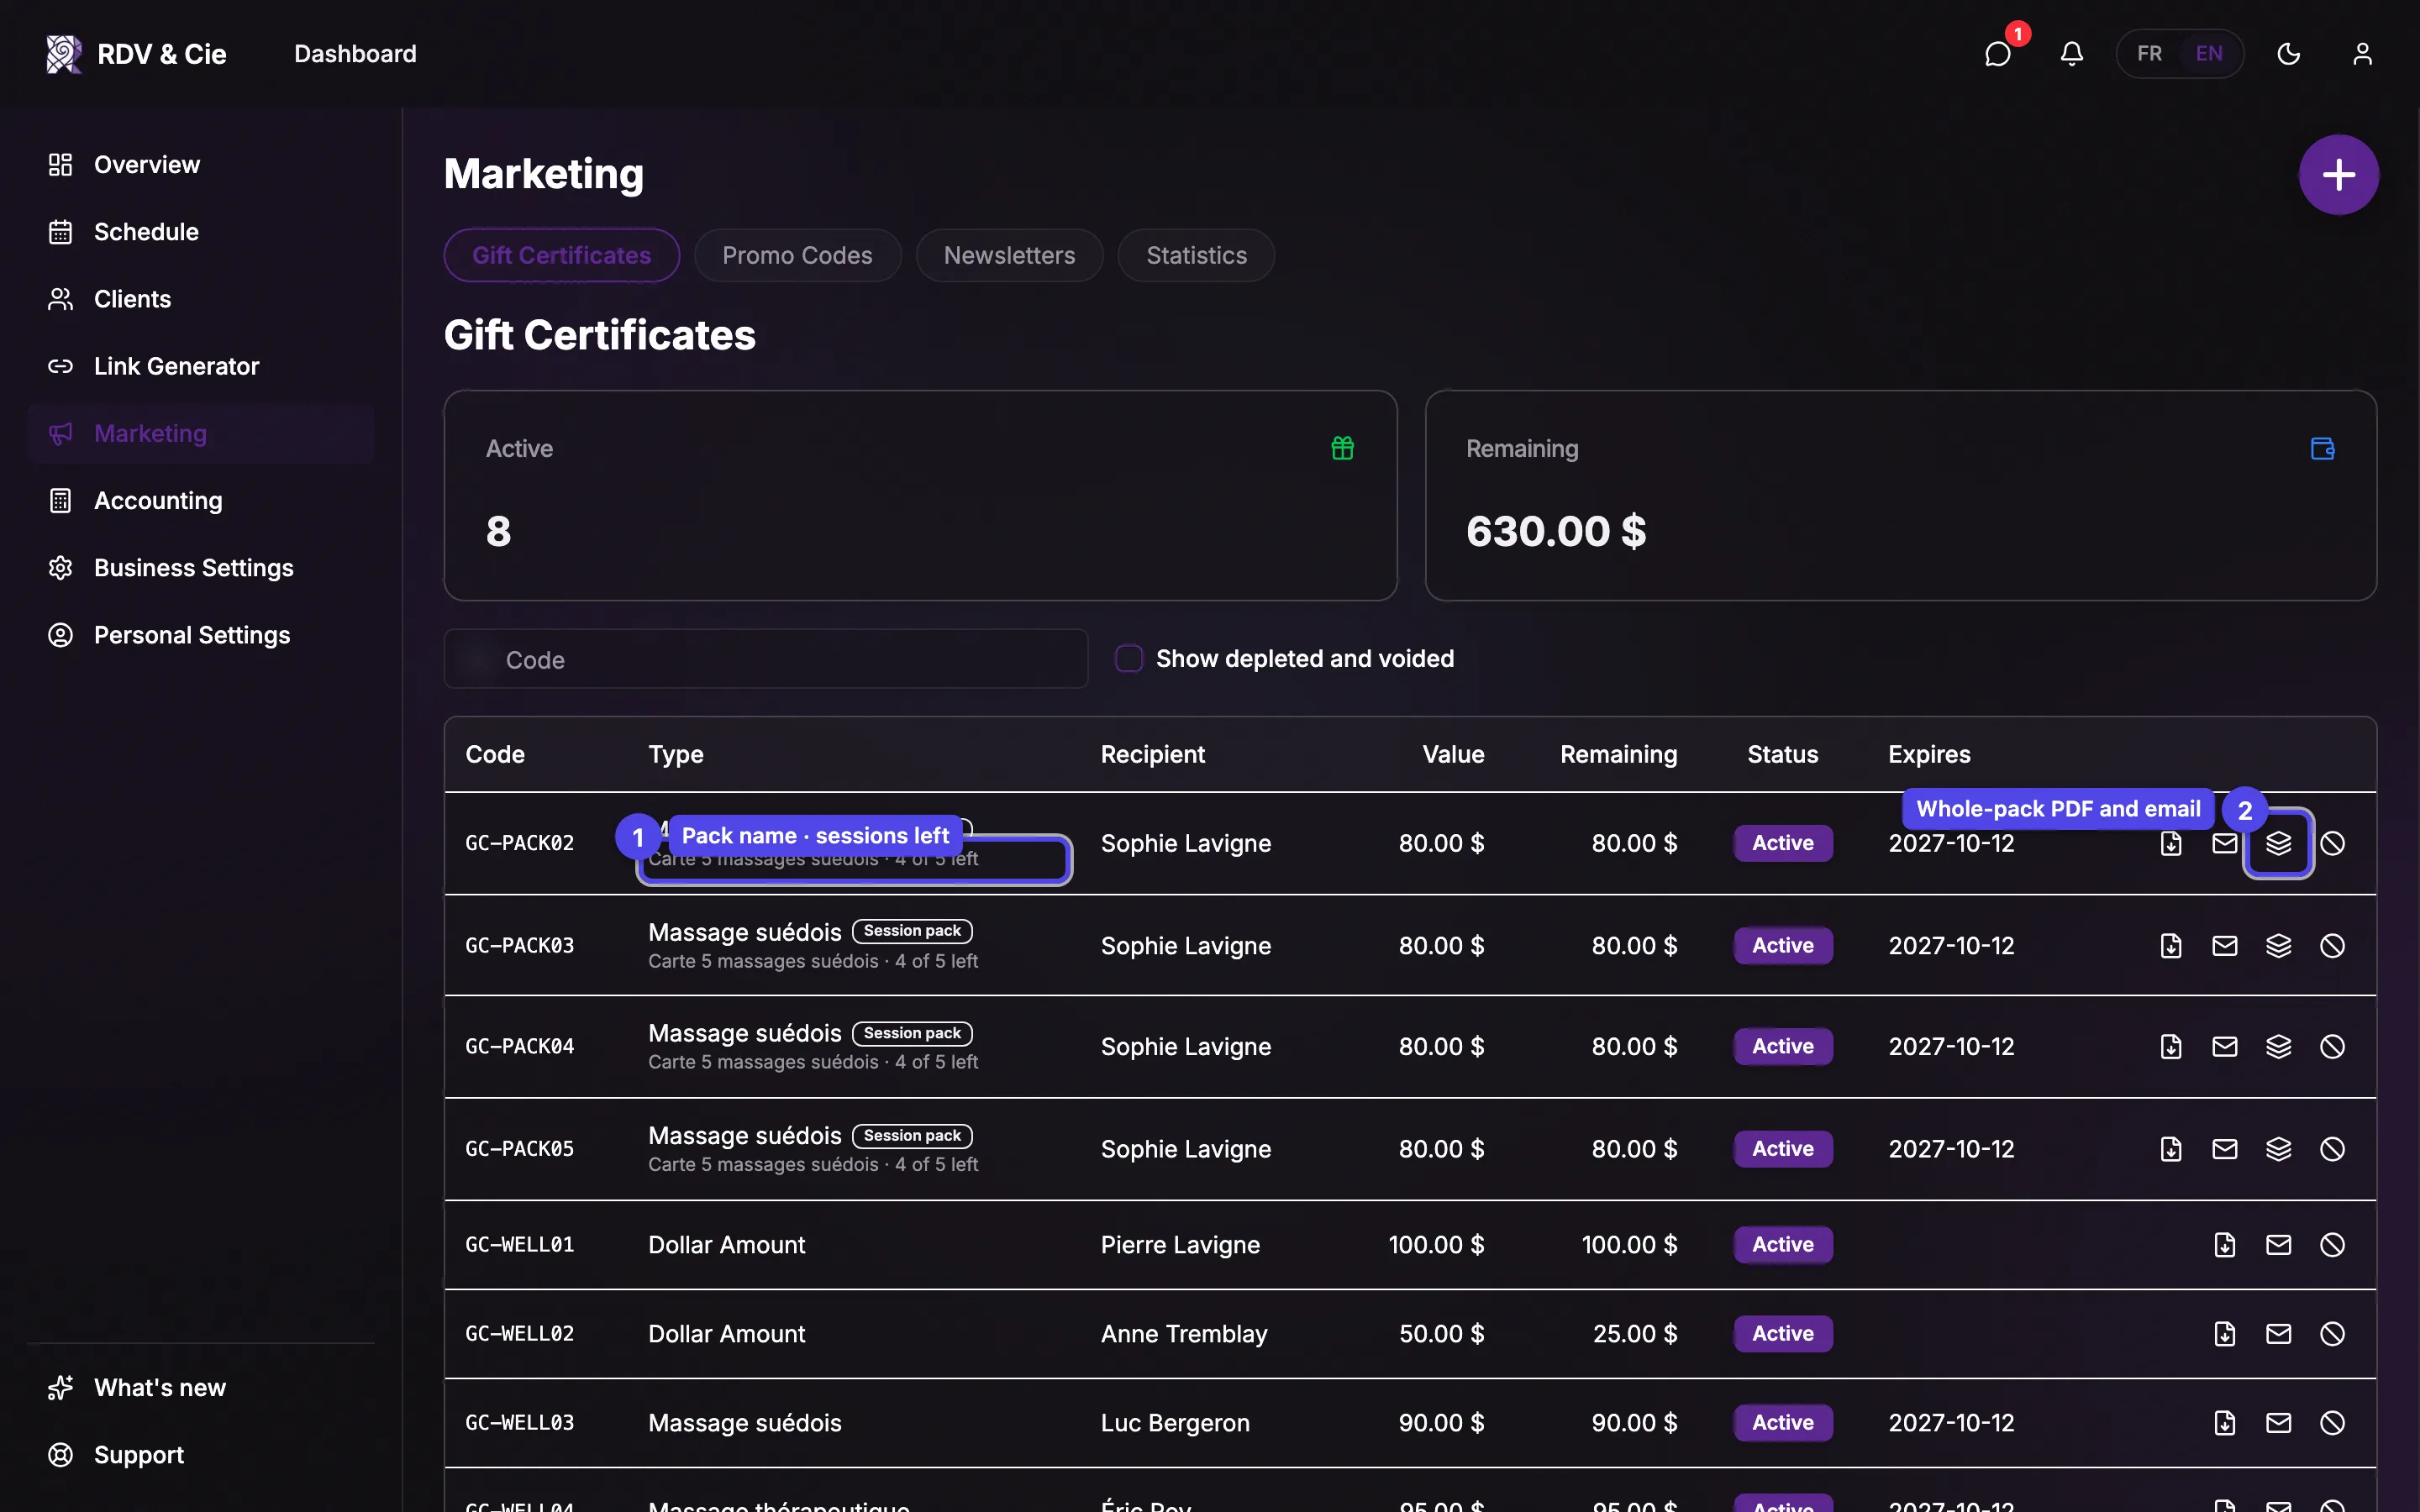Open Support link in sidebar
The width and height of the screenshot is (2420, 1512).
pyautogui.click(x=201, y=1454)
